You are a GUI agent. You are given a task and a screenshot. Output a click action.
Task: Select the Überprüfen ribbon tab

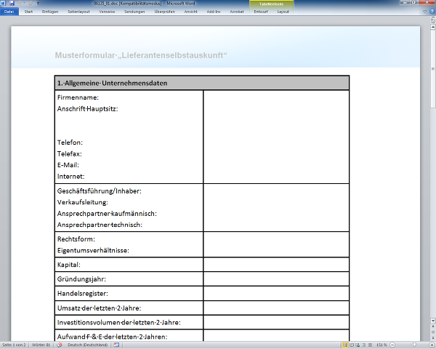[x=164, y=12]
